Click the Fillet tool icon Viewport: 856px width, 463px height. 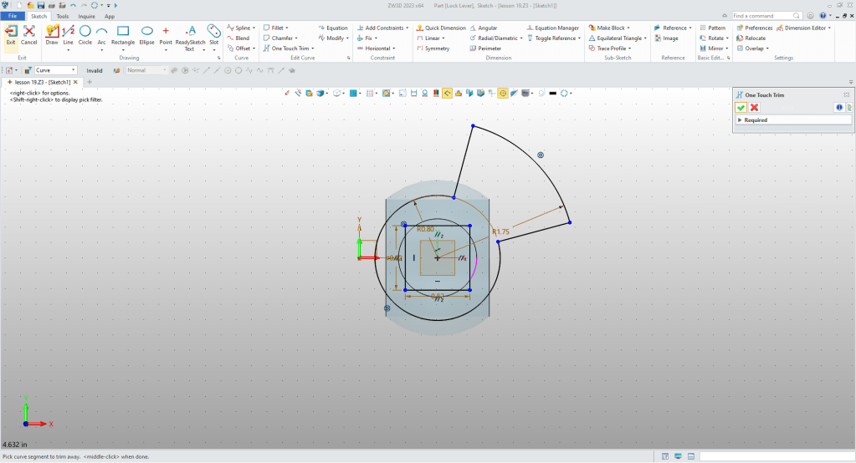[x=267, y=28]
